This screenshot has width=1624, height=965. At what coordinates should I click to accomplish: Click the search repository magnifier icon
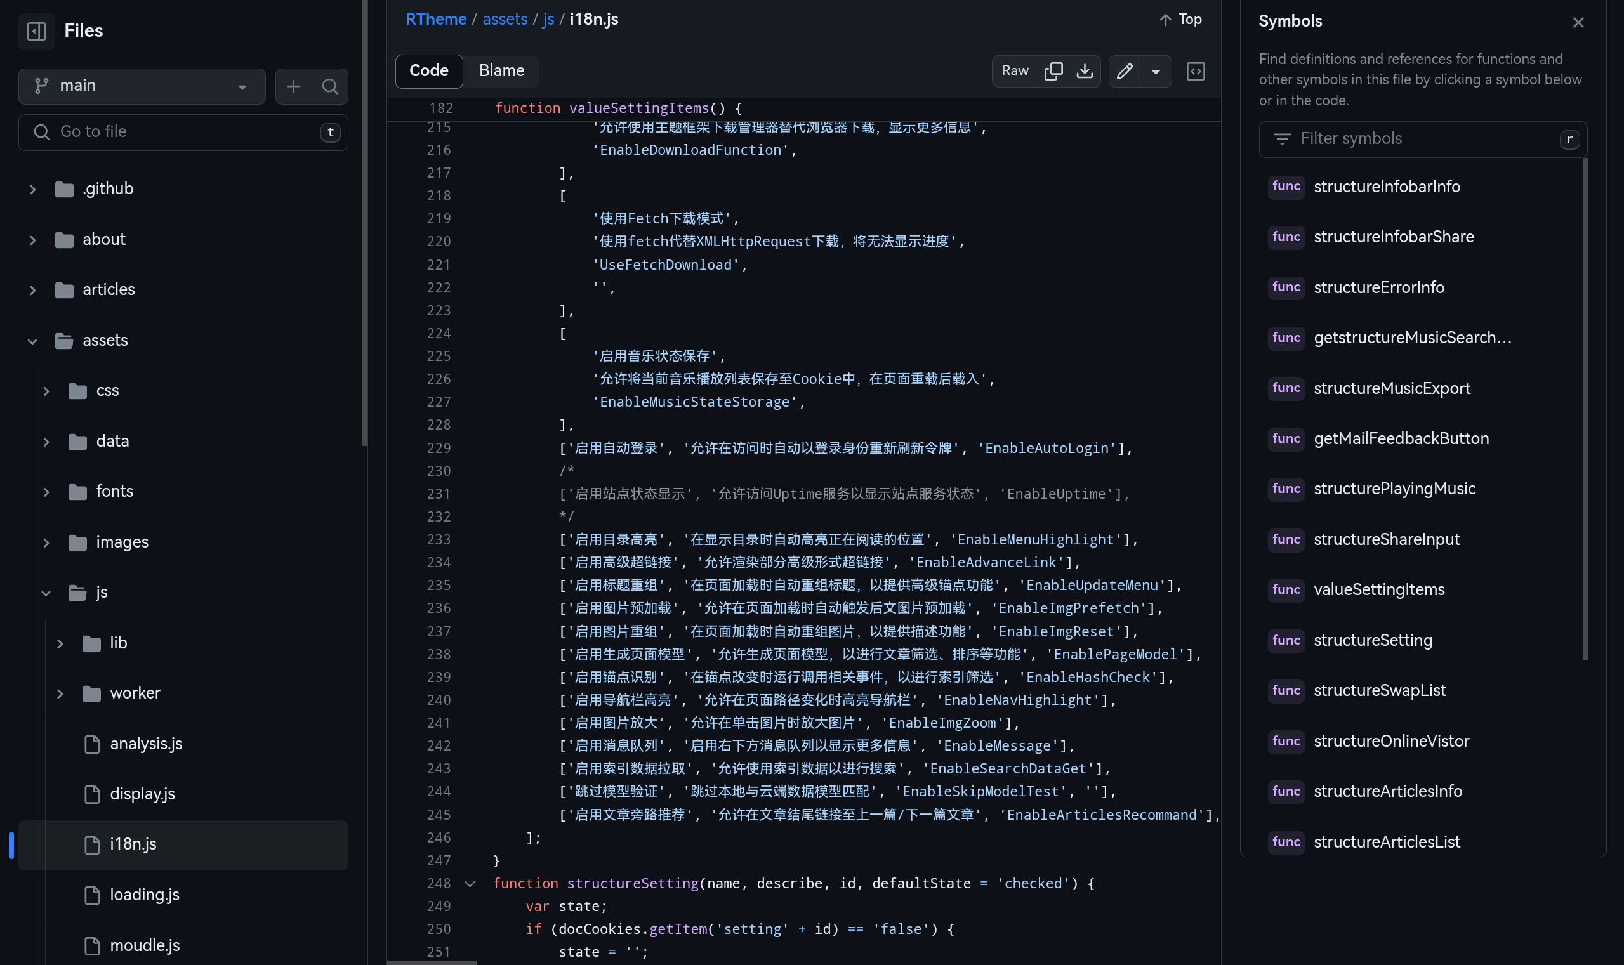(331, 86)
